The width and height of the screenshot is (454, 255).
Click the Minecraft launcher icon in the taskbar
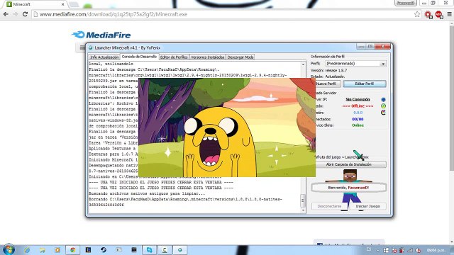point(180,250)
